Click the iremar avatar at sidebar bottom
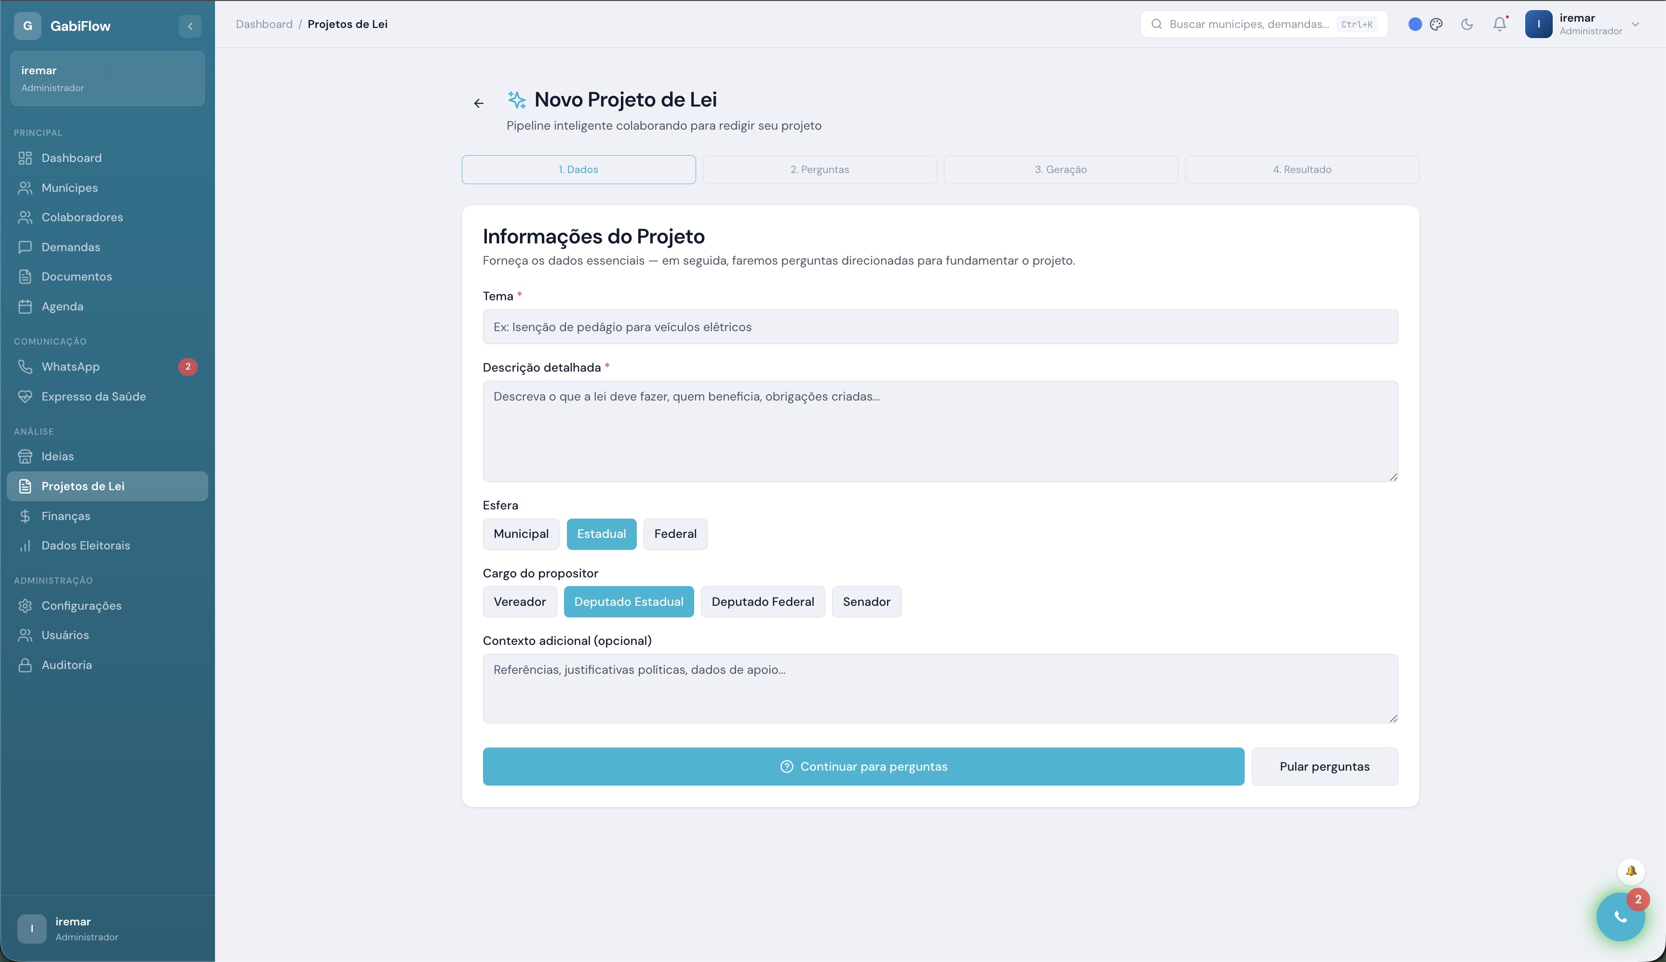This screenshot has height=962, width=1666. point(32,929)
